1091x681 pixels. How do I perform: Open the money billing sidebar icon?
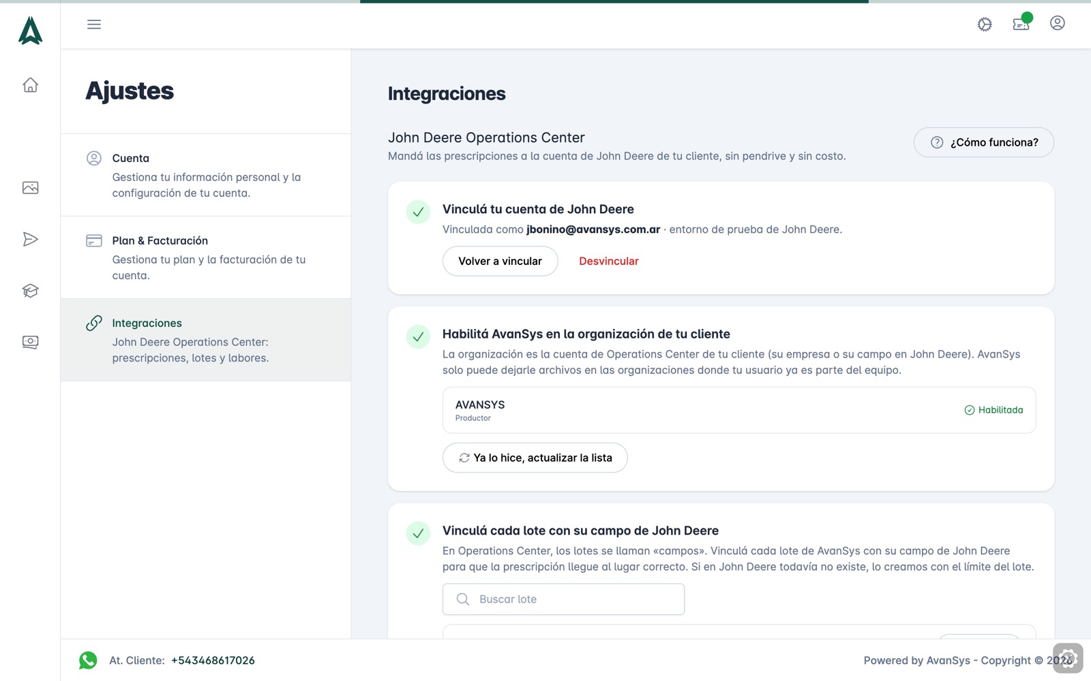point(30,342)
